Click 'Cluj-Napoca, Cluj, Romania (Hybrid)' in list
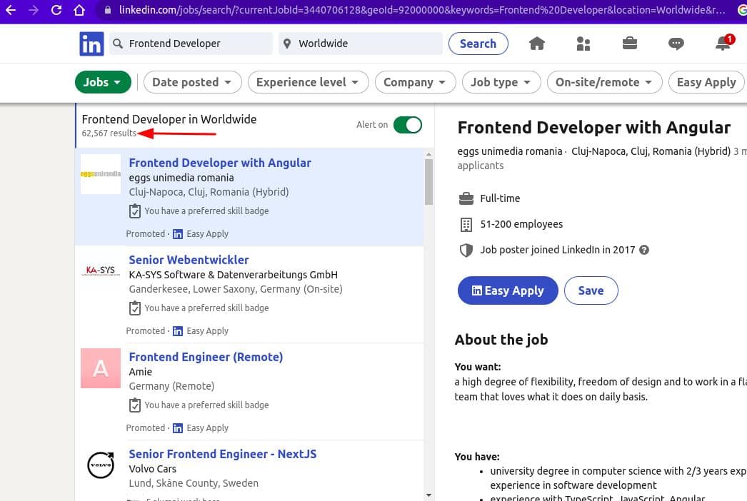Viewport: 747px width, 501px height. coord(209,192)
